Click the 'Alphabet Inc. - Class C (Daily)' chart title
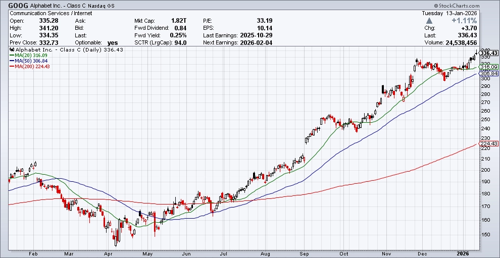This screenshot has width=500, height=258. coord(58,50)
